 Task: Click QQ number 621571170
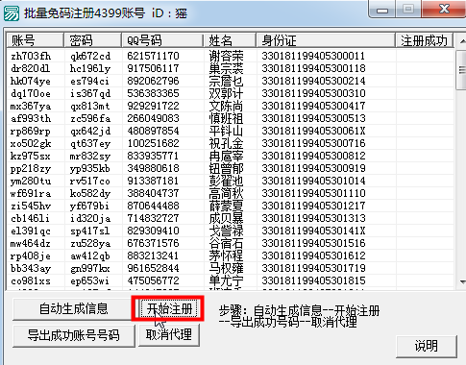153,56
